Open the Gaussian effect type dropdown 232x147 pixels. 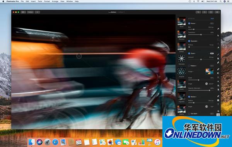194,41
